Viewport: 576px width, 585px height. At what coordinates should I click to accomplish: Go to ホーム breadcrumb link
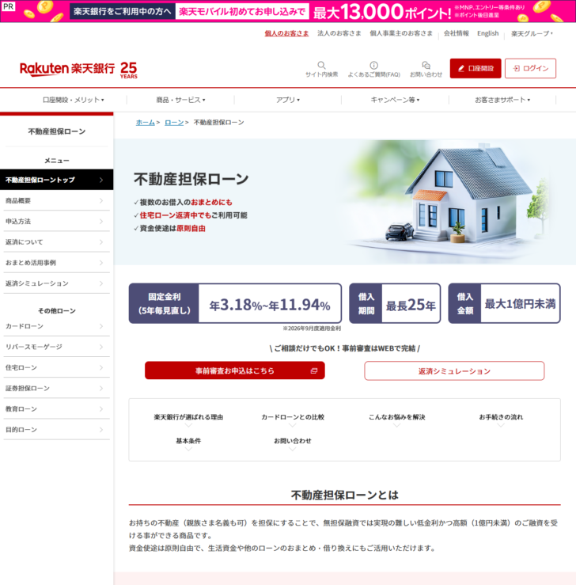pyautogui.click(x=146, y=123)
